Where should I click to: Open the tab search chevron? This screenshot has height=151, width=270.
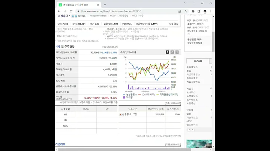(185, 3)
